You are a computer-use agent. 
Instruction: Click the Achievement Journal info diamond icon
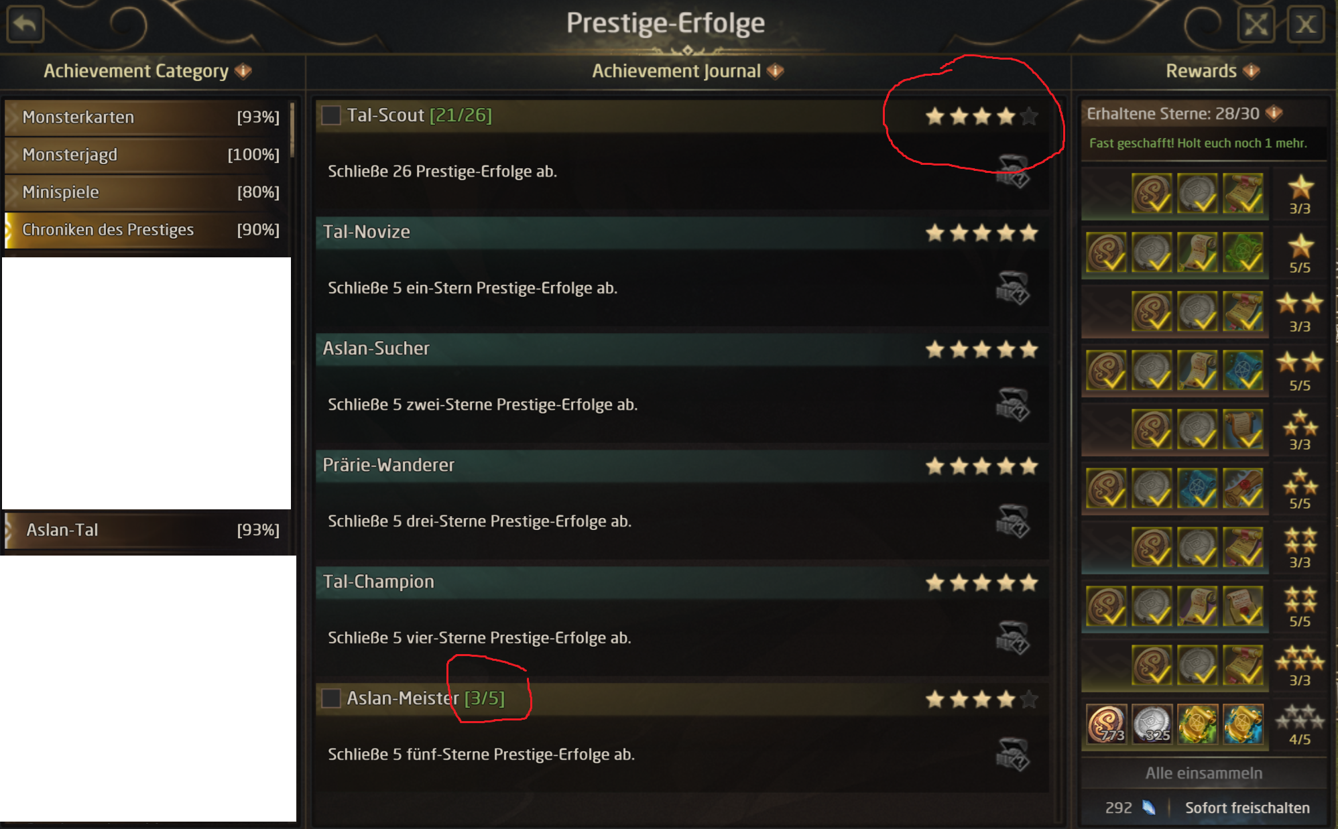(x=776, y=71)
